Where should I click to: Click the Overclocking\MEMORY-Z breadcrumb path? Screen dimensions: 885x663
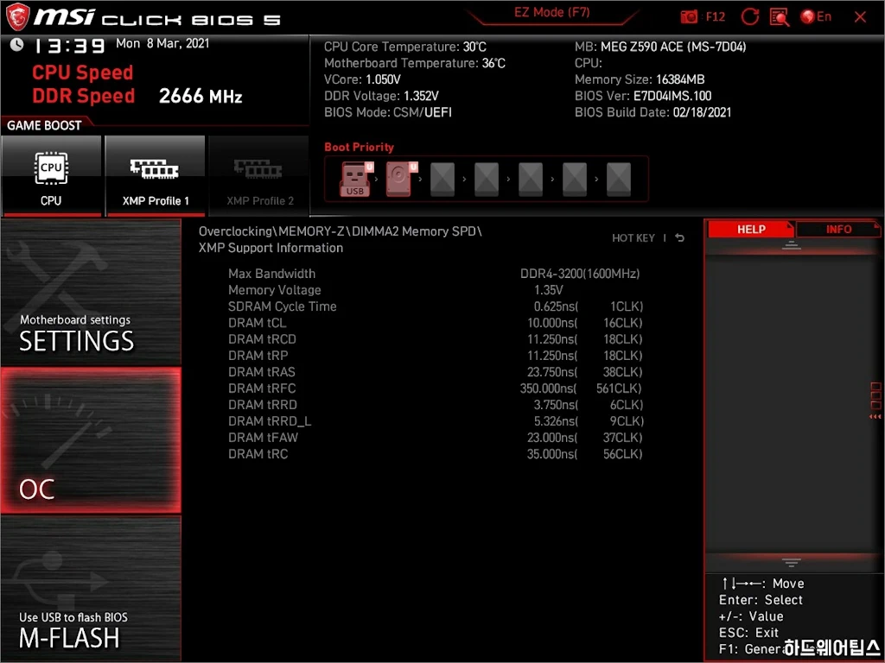[341, 231]
